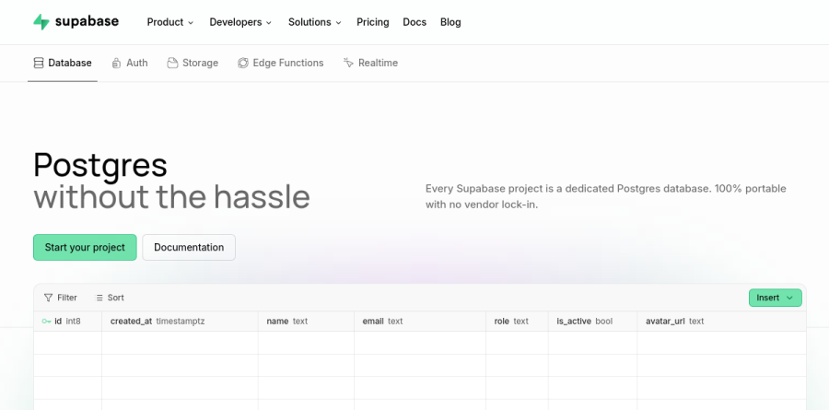Click the 'without the hassle' heading
This screenshot has width=829, height=410.
click(x=172, y=197)
